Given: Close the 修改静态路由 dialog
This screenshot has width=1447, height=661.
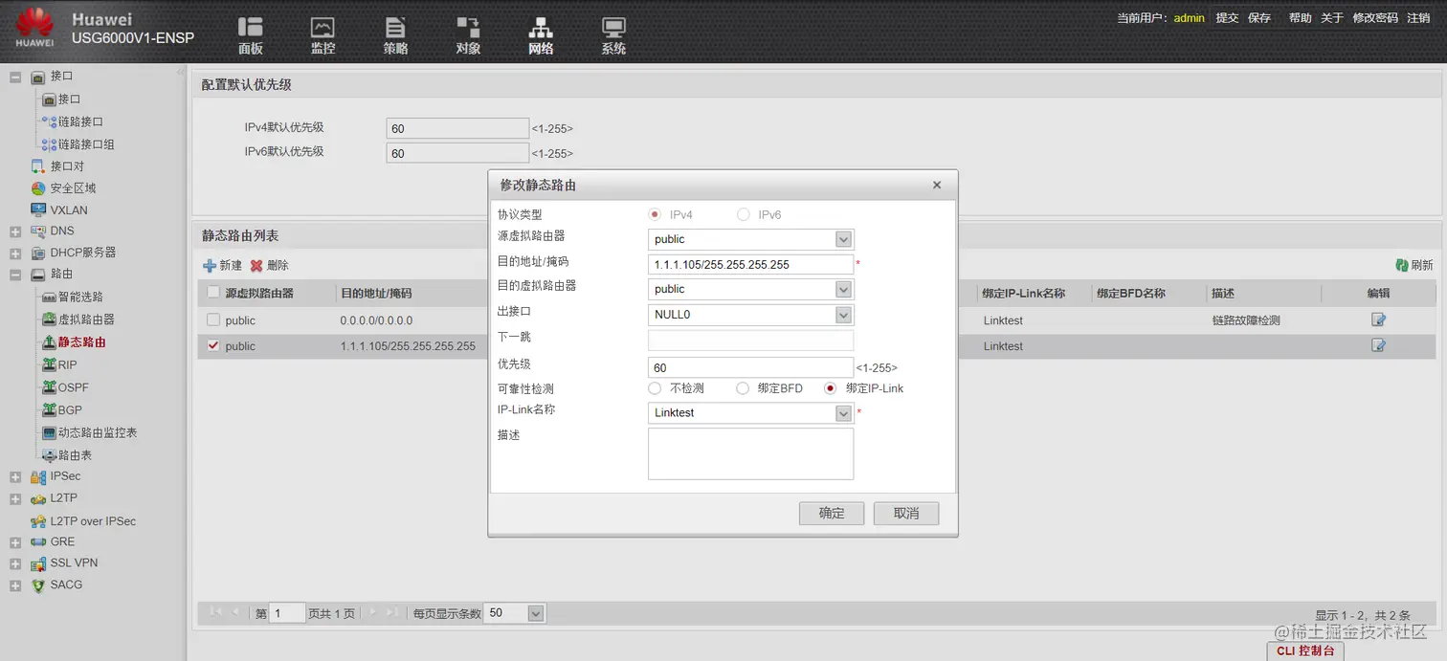Looking at the screenshot, I should tap(937, 186).
